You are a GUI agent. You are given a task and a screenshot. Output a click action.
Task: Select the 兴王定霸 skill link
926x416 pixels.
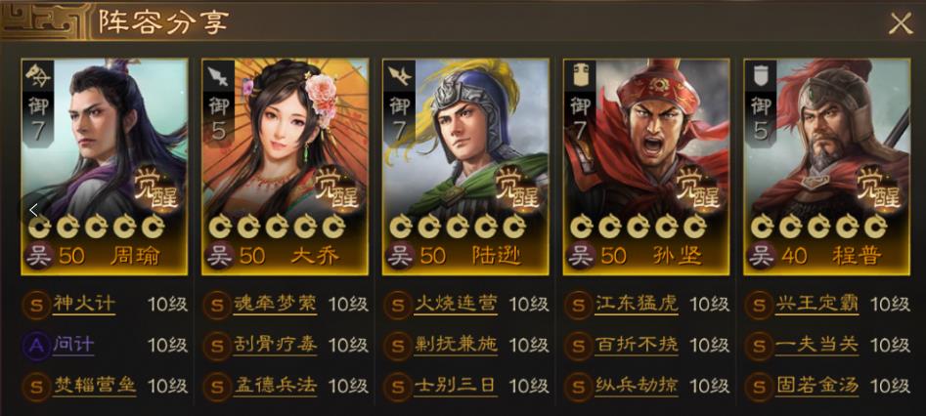pos(816,305)
